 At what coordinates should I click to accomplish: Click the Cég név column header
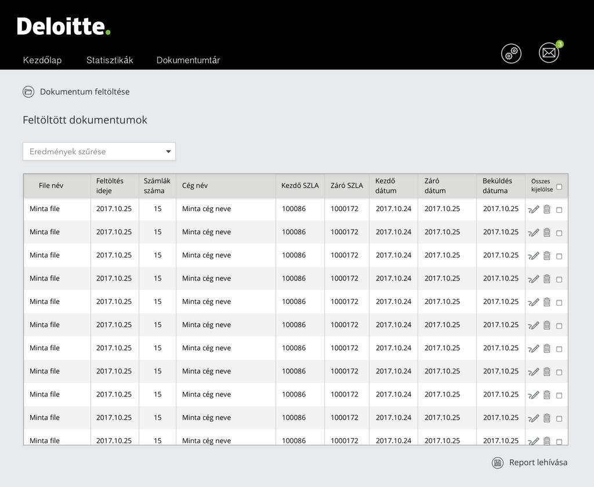[x=195, y=186]
